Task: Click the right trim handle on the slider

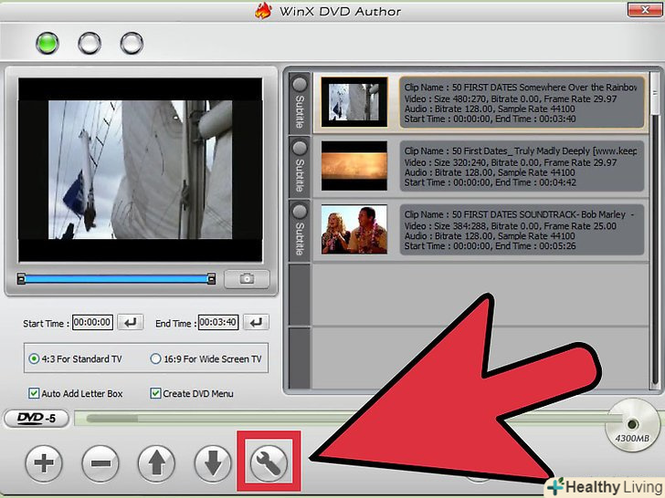Action: tap(211, 279)
